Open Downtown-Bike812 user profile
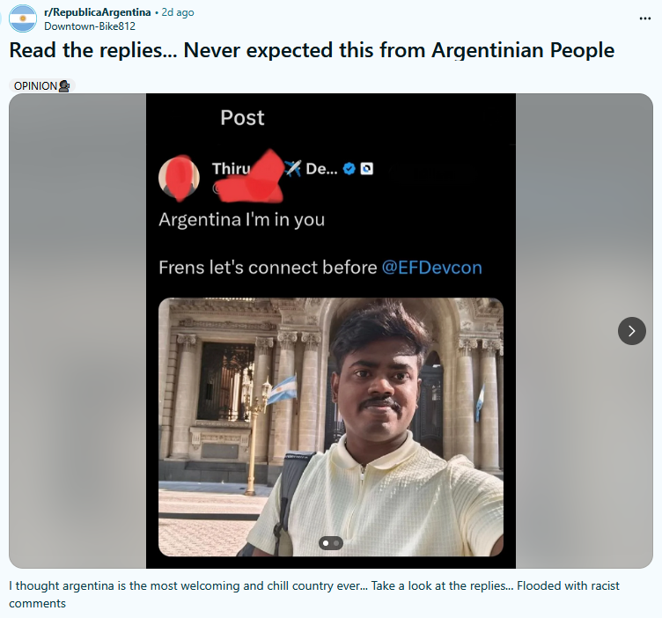Screen dimensions: 662x618 (x=90, y=26)
